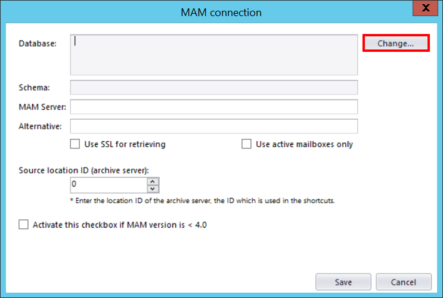The width and height of the screenshot is (443, 298).
Task: Decrease location ID with the down arrow
Action: [153, 189]
